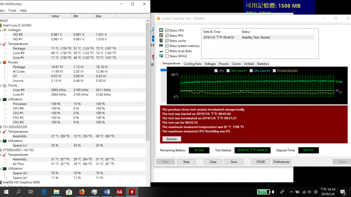351x197 pixels.
Task: Click the scroll up arrow in HWMonitor
Action: point(148,20)
